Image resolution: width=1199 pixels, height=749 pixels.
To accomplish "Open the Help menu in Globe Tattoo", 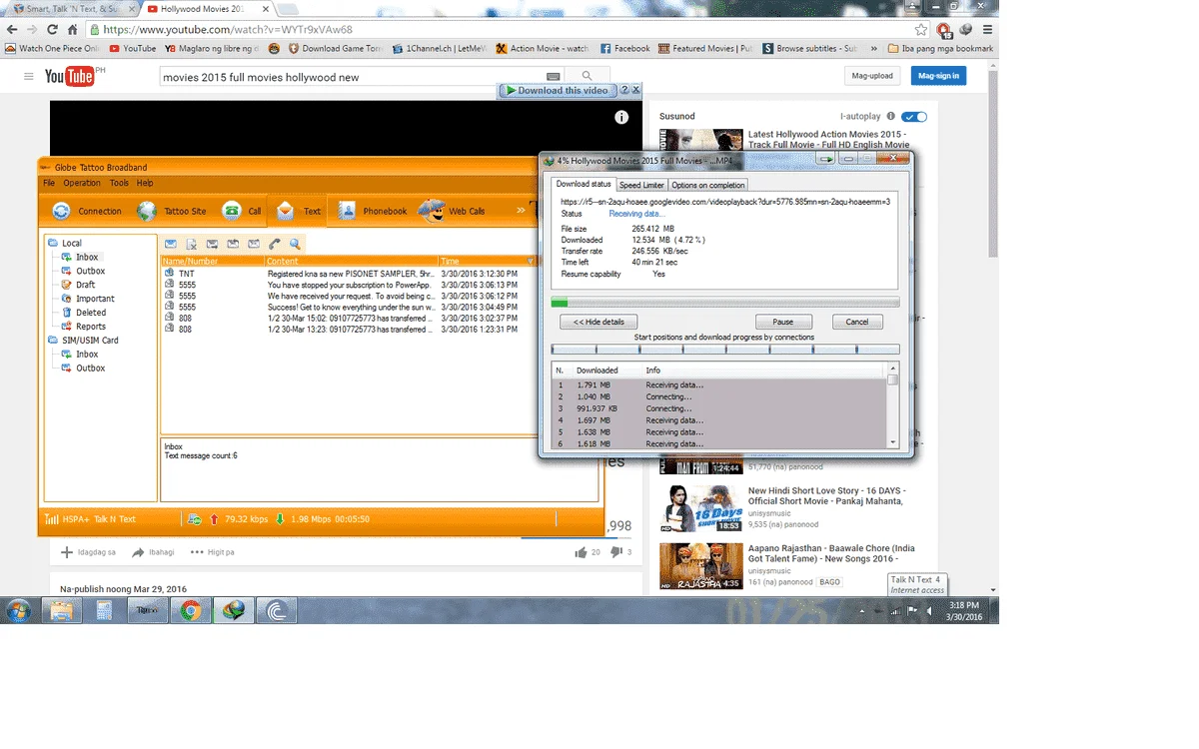I will click(145, 183).
